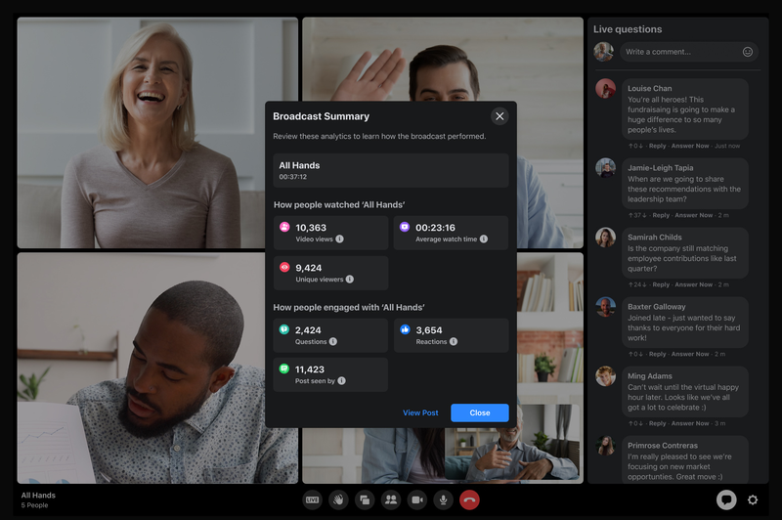Screen dimensions: 782x520
Task: Click the share screen icon
Action: click(365, 499)
